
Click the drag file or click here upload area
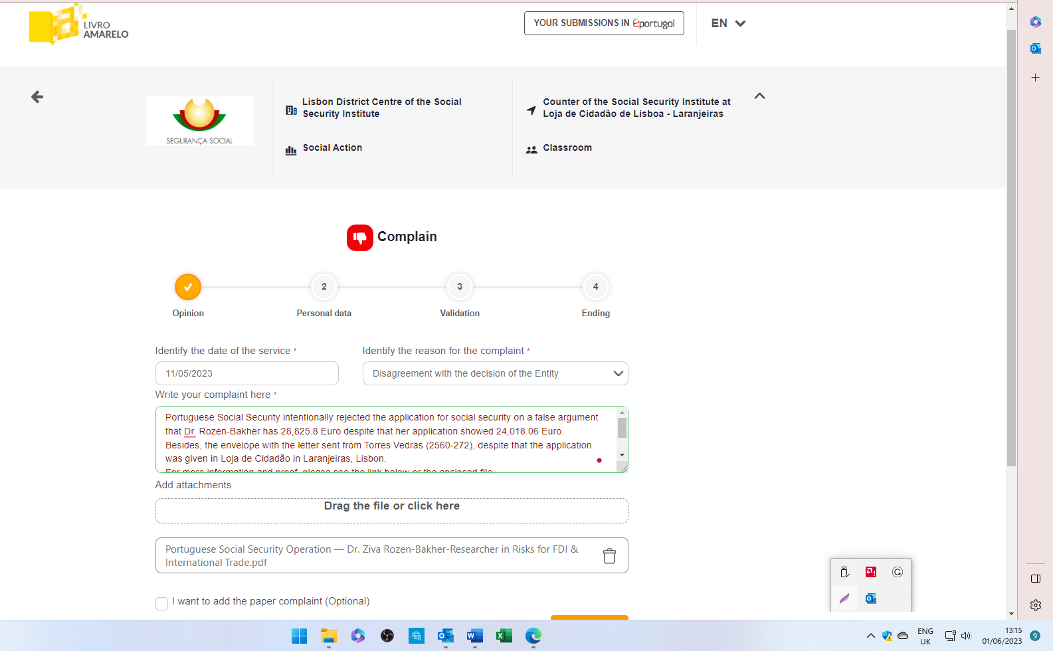(x=392, y=511)
